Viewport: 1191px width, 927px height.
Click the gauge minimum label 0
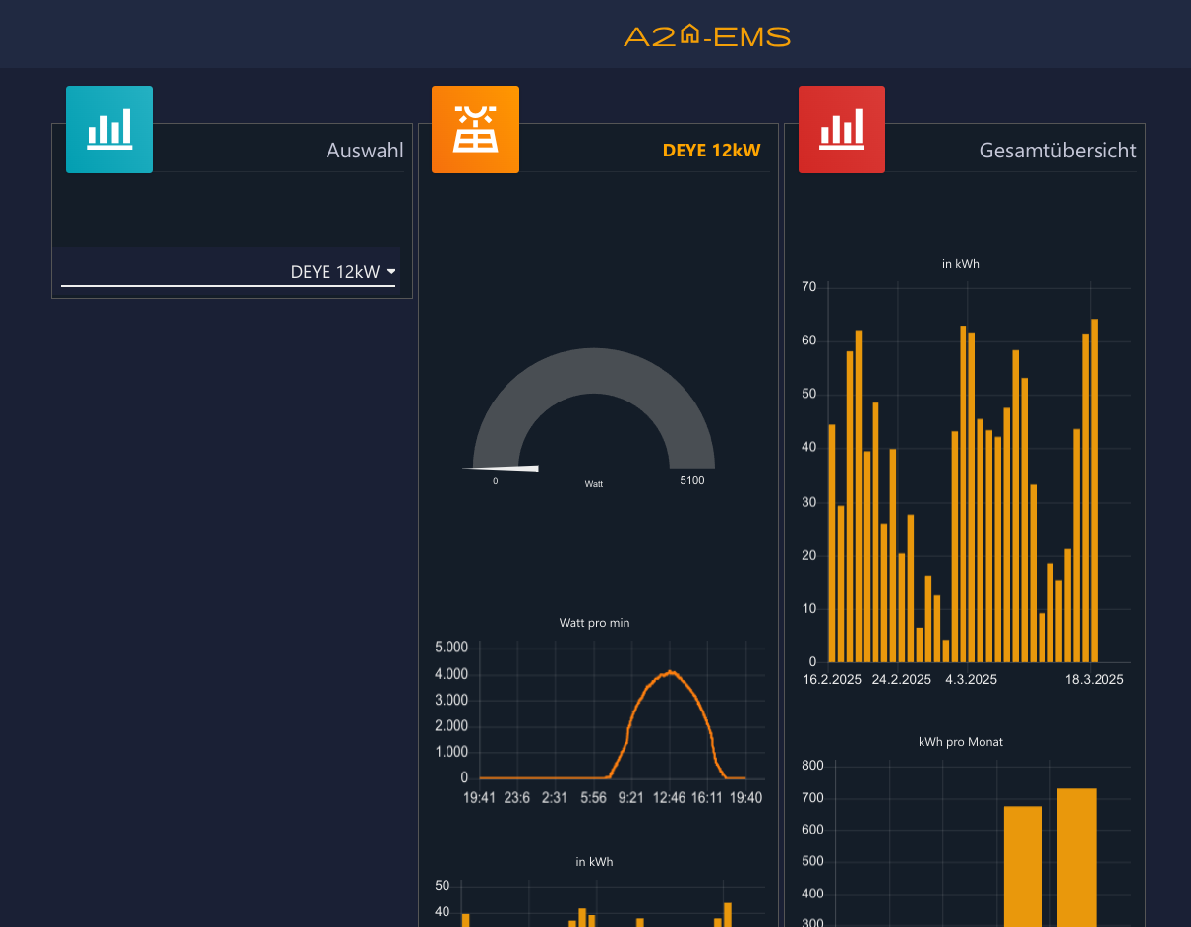495,481
